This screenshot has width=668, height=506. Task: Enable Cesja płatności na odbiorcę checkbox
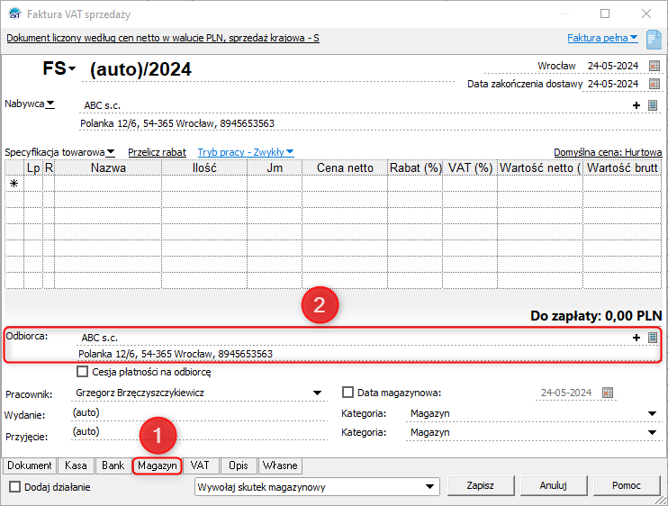coord(83,371)
